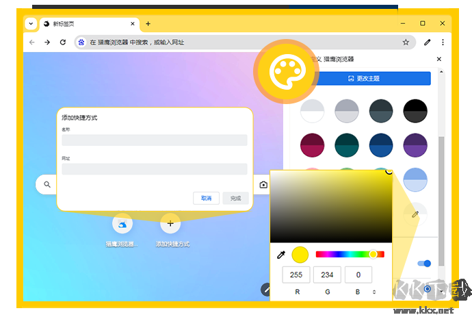Open the tab search dropdown arrow
This screenshot has height=315, width=472.
point(31,23)
